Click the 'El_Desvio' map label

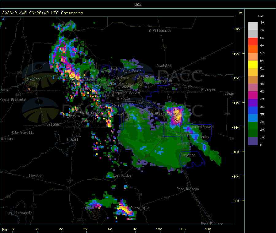tap(72, 116)
